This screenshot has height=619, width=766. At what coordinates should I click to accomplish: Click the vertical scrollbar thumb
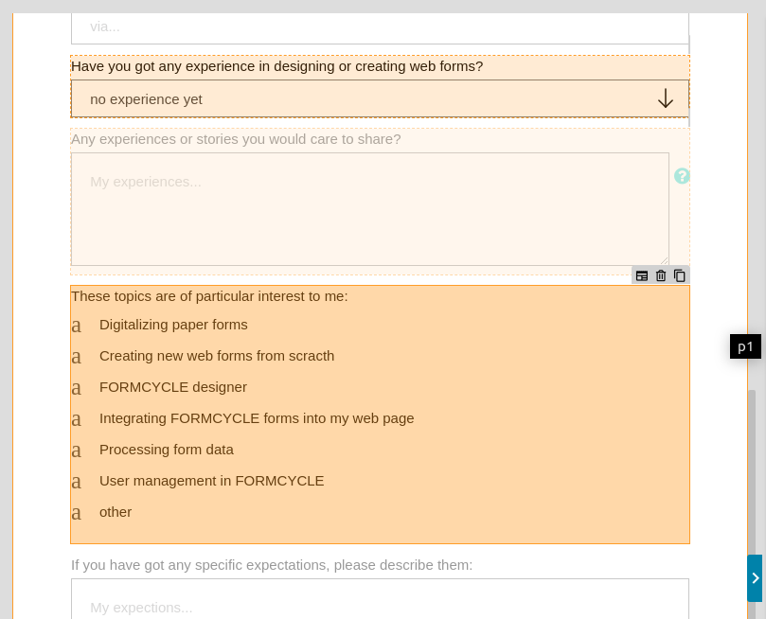point(752,471)
